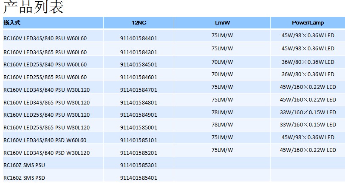Select product RC160V LED34S/840 PSU W30L120
Screen dimensions: 345x184
click(46, 90)
